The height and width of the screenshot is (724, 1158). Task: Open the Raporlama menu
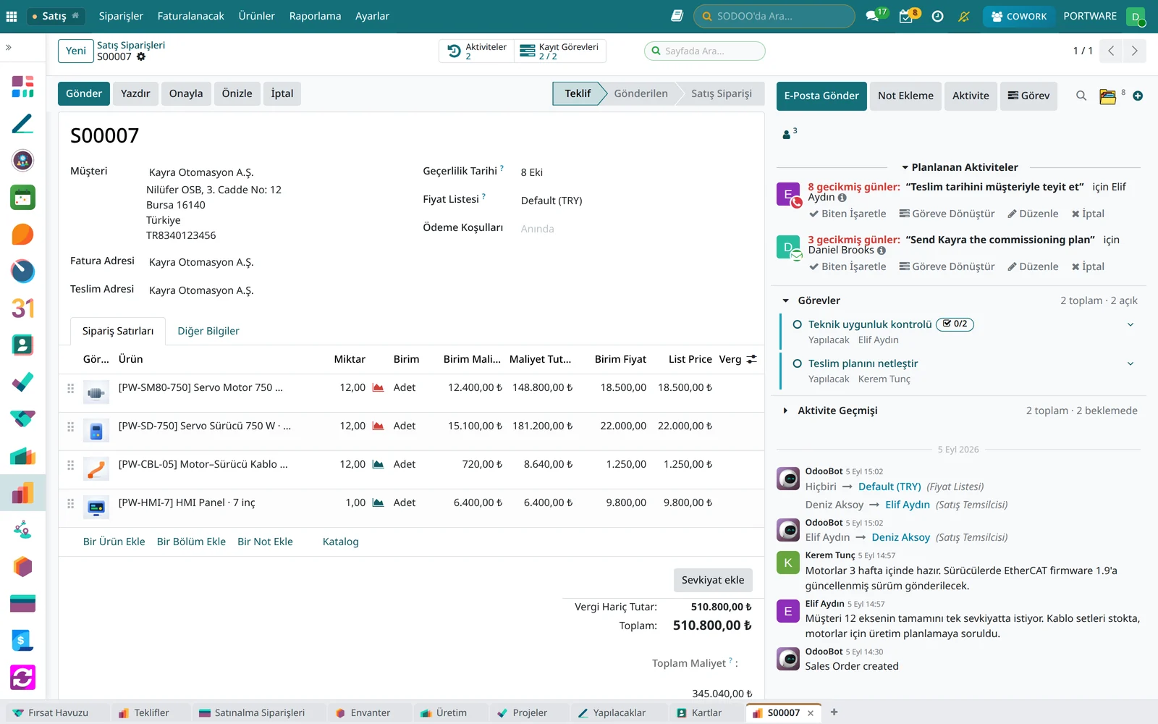pos(315,16)
